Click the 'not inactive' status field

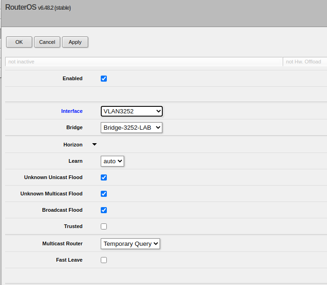(144, 62)
